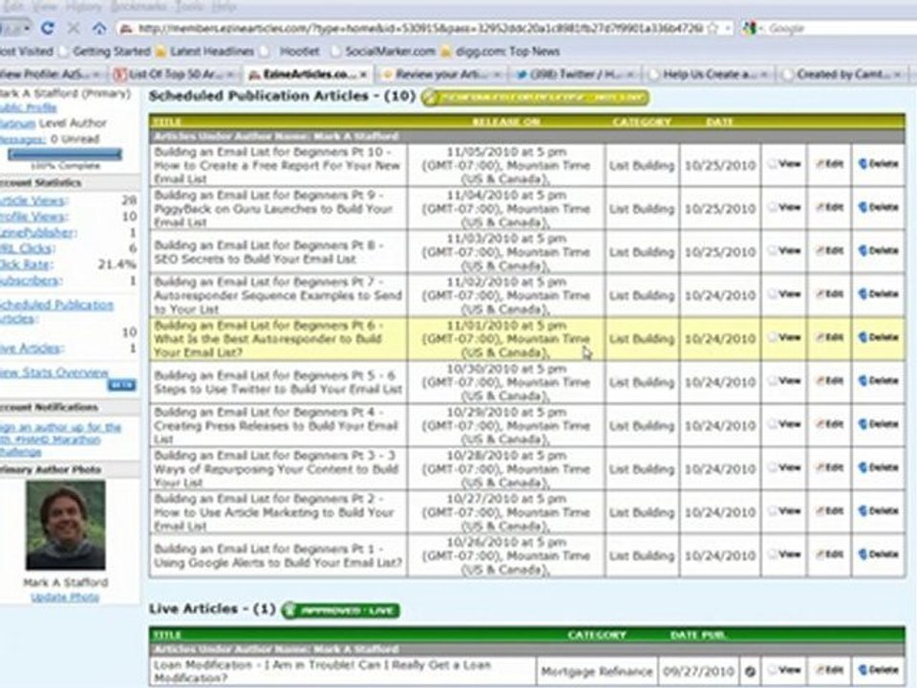917x688 pixels.
Task: Click the browser address bar URL
Action: [420, 28]
